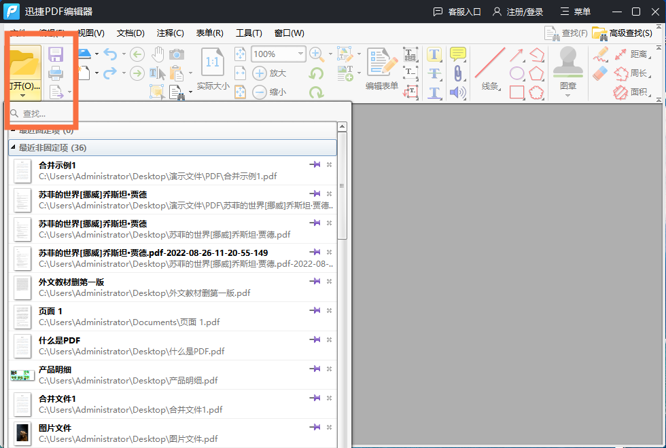The width and height of the screenshot is (666, 448).
Task: Pin the 合并文件1 recent file
Action: pos(315,398)
